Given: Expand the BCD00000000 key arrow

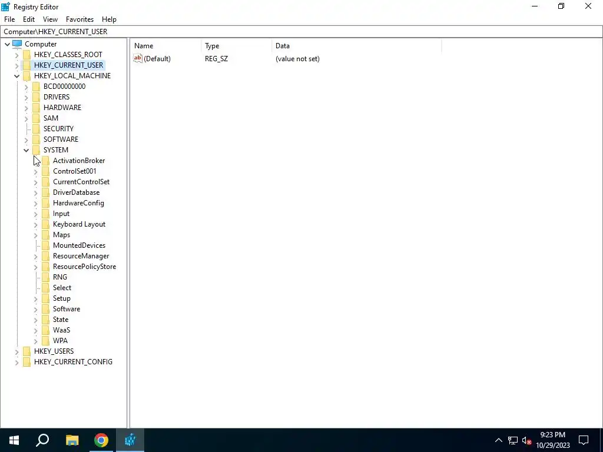Looking at the screenshot, I should [26, 87].
